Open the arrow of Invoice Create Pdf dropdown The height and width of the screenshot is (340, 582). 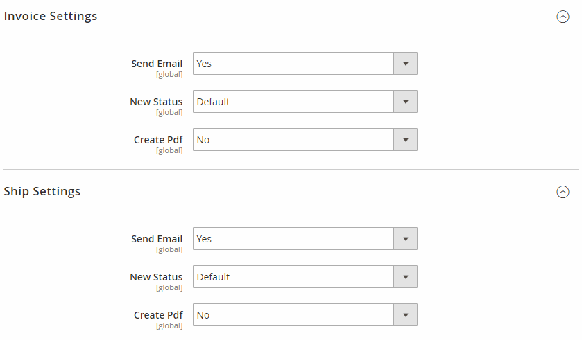[x=405, y=140]
